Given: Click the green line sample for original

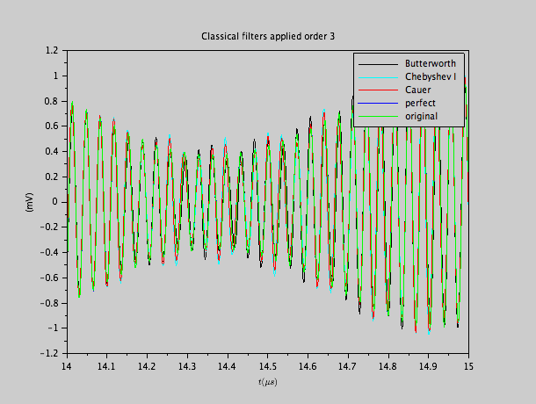Looking at the screenshot, I should pos(378,115).
